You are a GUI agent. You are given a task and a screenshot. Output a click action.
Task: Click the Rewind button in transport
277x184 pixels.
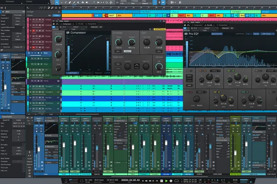(x=146, y=181)
